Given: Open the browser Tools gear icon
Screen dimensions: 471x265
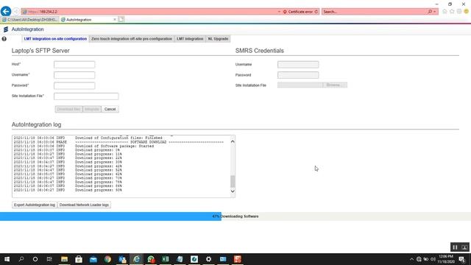Looking at the screenshot, I should (459, 12).
